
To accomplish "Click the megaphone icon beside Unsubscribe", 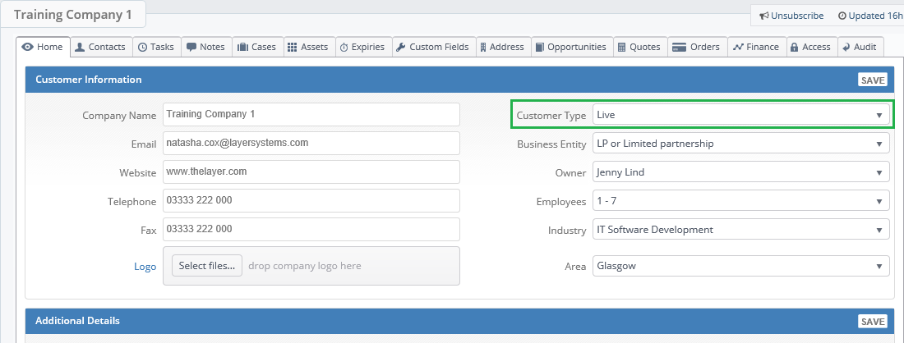I will click(x=764, y=16).
